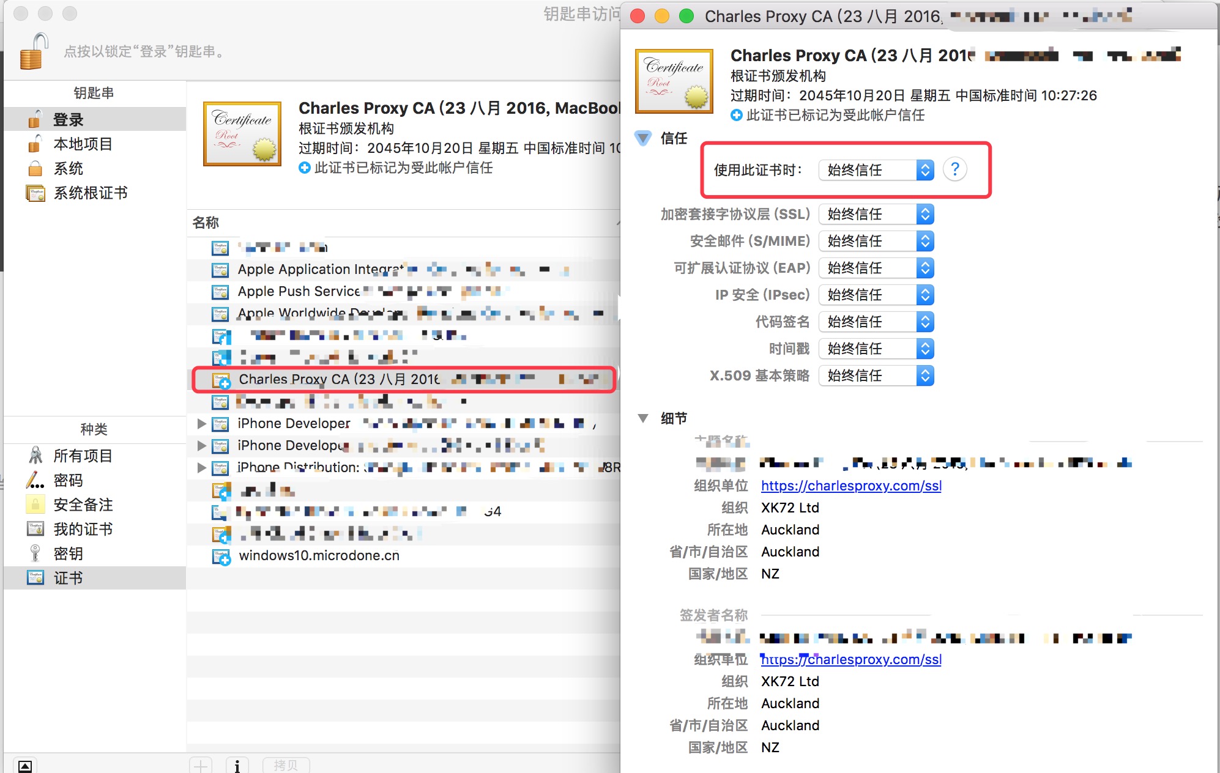Click certificate icon of Apple Application Integration row
This screenshot has height=773, width=1220.
pyautogui.click(x=220, y=270)
